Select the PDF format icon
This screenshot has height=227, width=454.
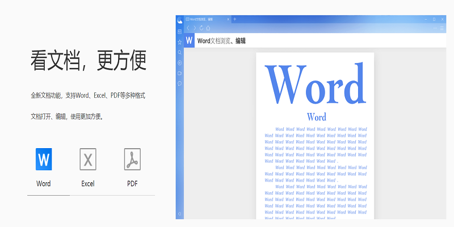click(x=132, y=159)
